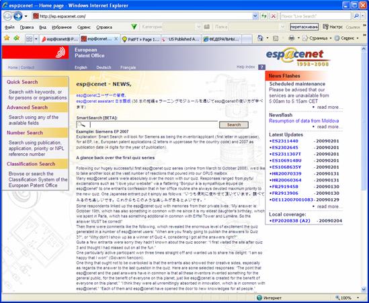Image resolution: width=369 pixels, height=303 pixels.
Task: Go back with the browser Back arrow
Action: point(7,16)
